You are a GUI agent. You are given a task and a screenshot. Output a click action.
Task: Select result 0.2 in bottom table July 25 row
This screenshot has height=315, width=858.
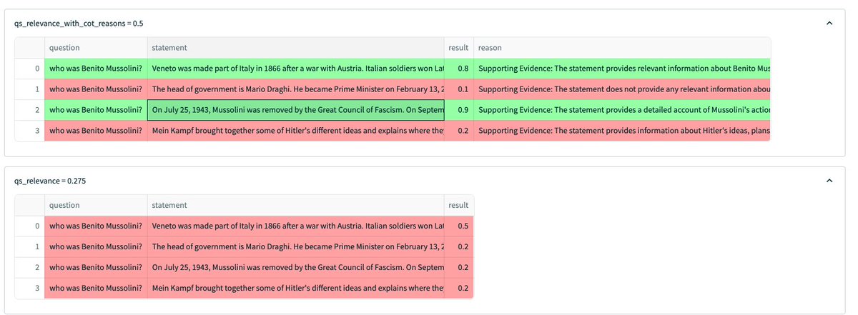click(x=458, y=267)
